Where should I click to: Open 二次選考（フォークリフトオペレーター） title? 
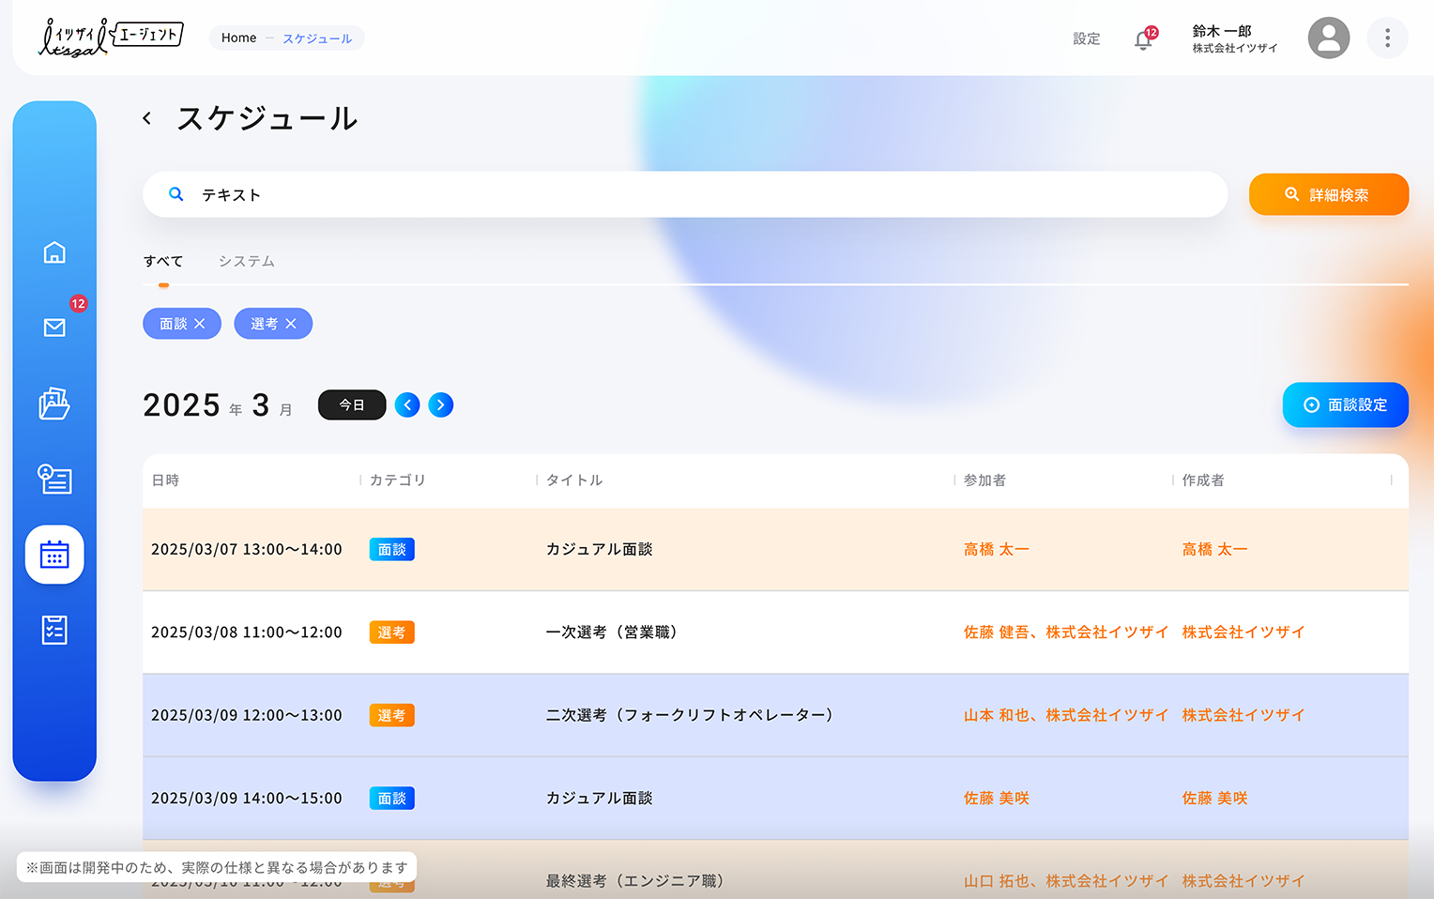[690, 715]
